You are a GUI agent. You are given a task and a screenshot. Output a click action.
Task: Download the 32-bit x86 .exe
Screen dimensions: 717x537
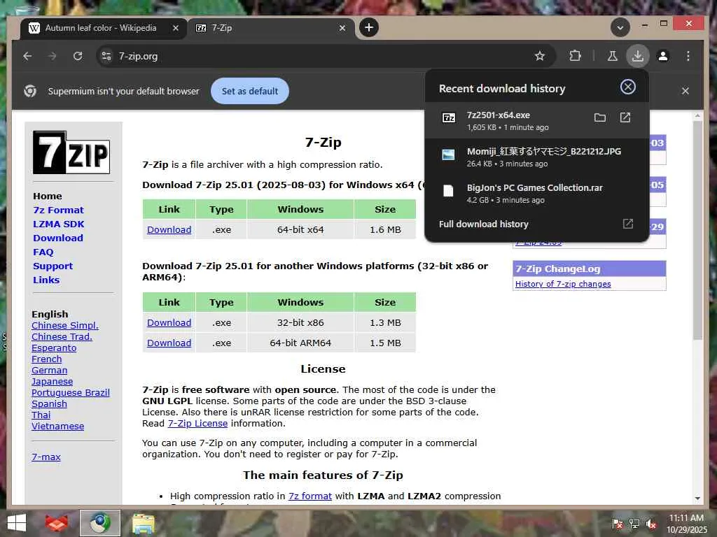169,322
